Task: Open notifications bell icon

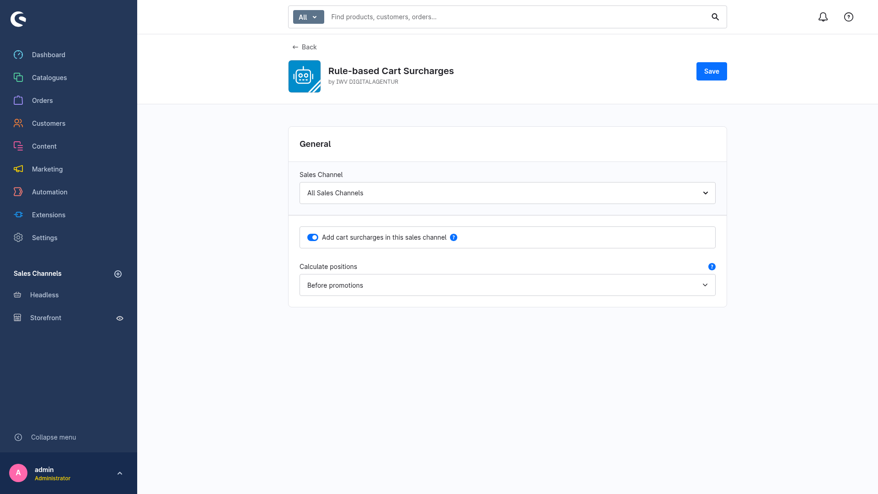Action: [823, 17]
